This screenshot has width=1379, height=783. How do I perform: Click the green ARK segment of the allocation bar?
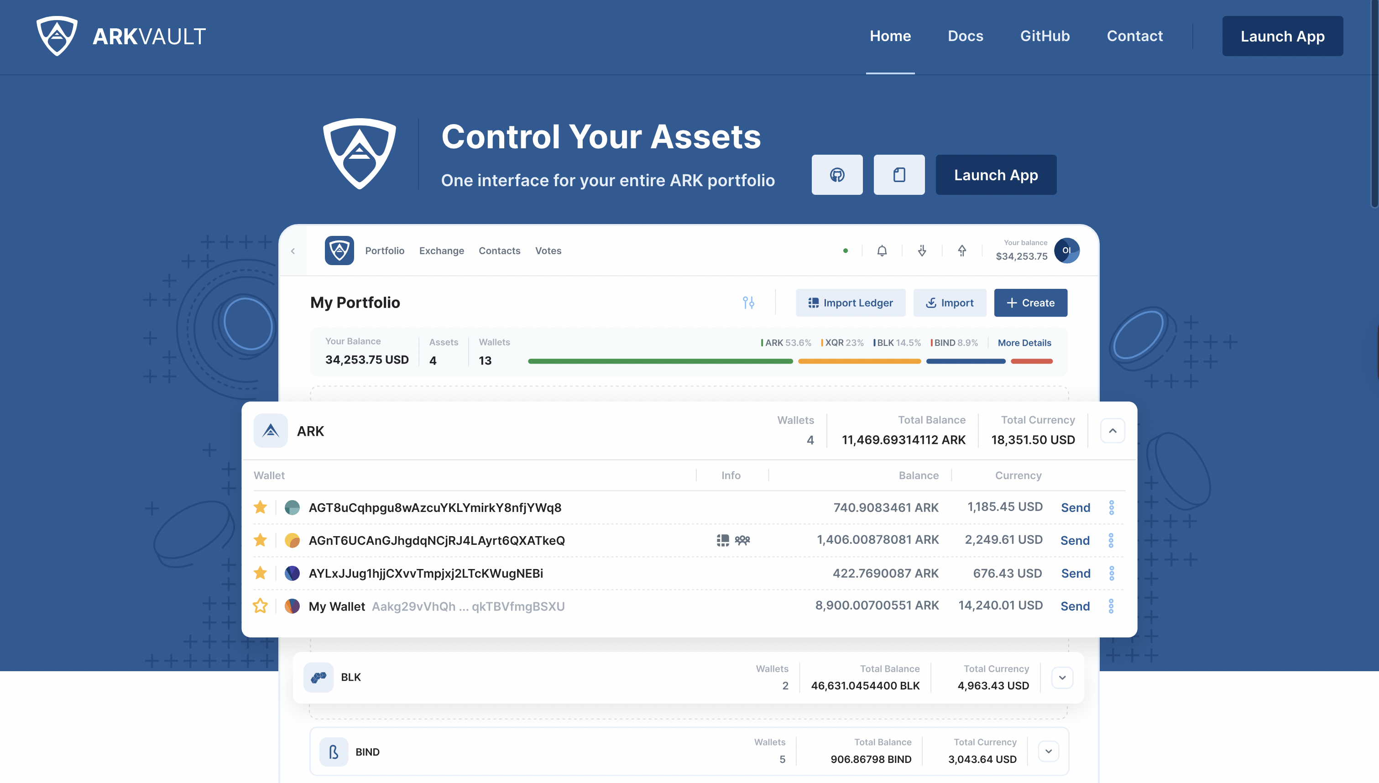(660, 361)
